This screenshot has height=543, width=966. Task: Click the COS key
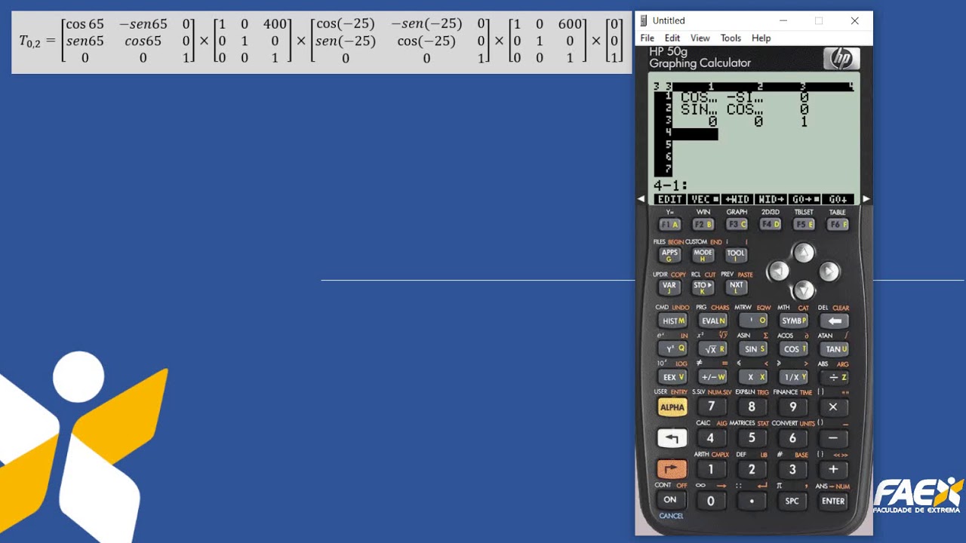pyautogui.click(x=794, y=349)
